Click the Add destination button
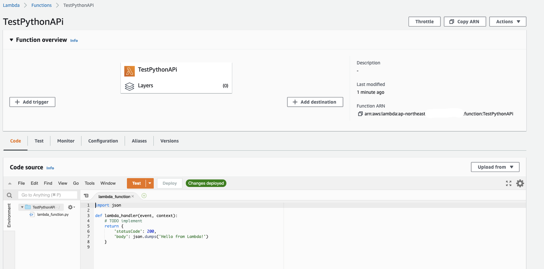This screenshot has width=544, height=269. click(x=315, y=102)
